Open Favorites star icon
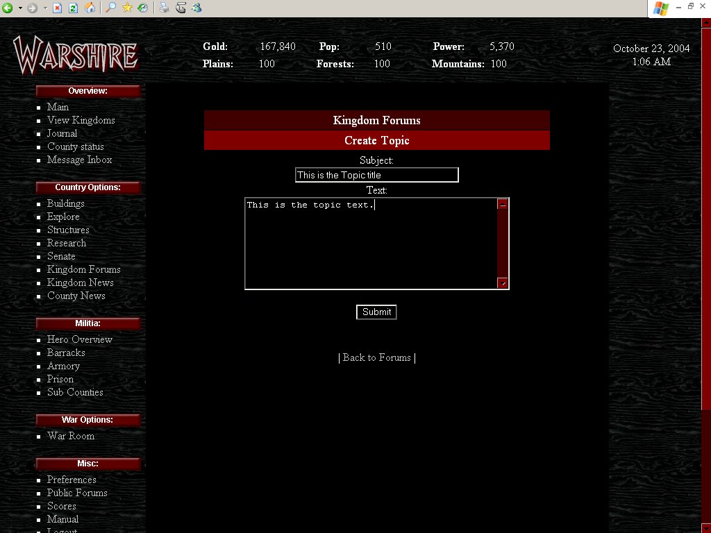This screenshot has height=533, width=711. (x=128, y=8)
